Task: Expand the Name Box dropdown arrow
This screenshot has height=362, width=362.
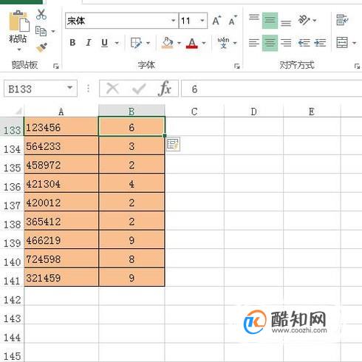Action: [70, 88]
